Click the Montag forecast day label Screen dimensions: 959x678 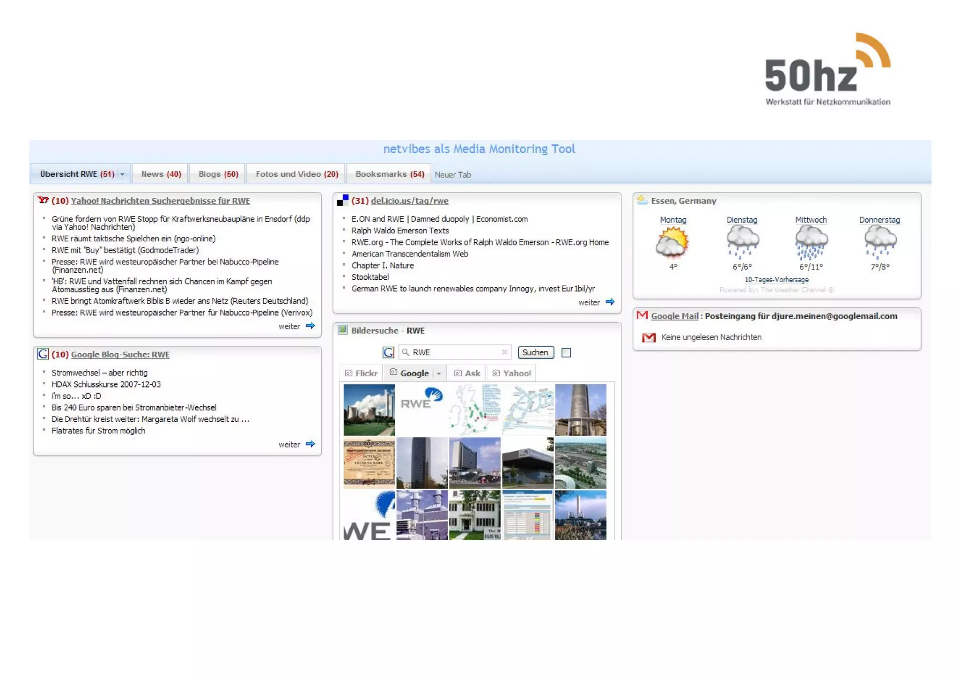click(673, 220)
